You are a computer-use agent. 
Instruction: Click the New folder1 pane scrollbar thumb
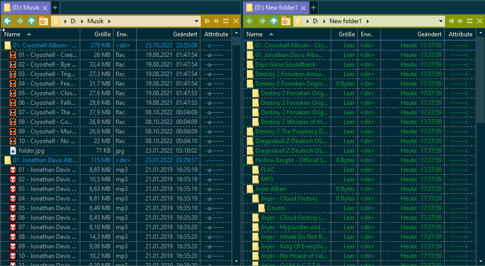480,79
